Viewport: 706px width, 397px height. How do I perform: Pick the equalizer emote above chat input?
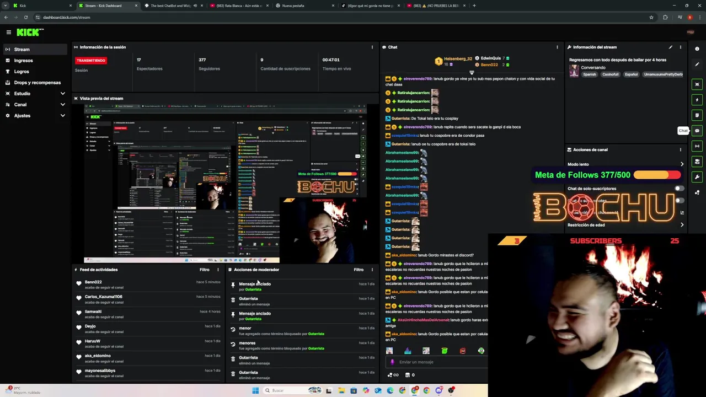pyautogui.click(x=408, y=351)
